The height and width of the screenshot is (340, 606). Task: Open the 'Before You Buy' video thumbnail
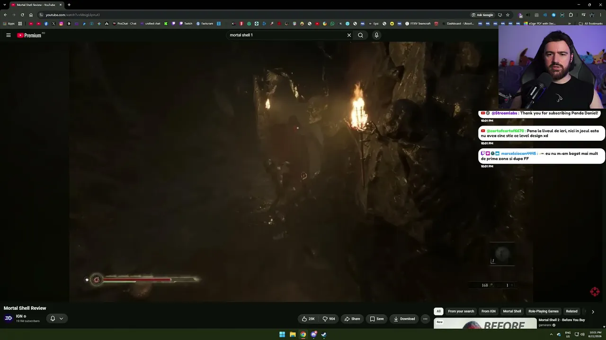[x=485, y=323]
